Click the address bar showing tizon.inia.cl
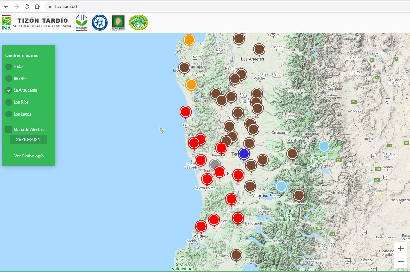 [227, 6]
